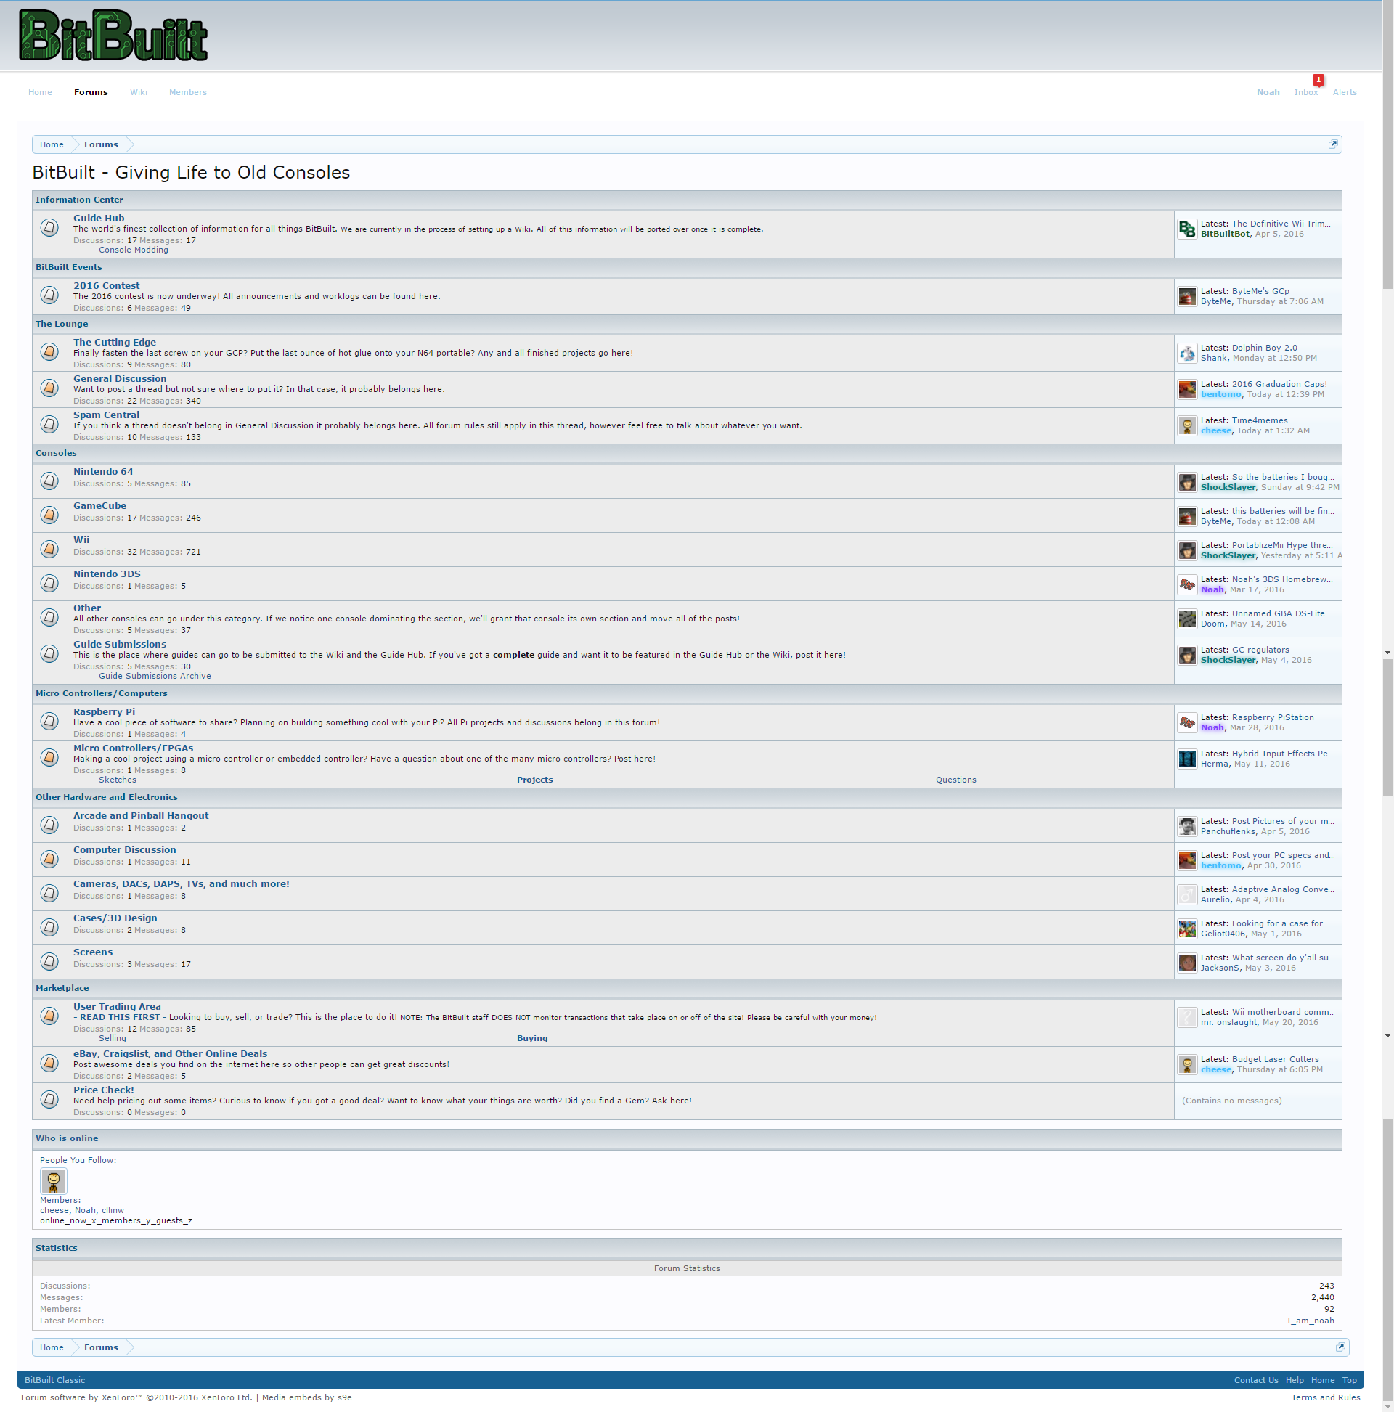Open the Buying subforum link

point(532,1038)
